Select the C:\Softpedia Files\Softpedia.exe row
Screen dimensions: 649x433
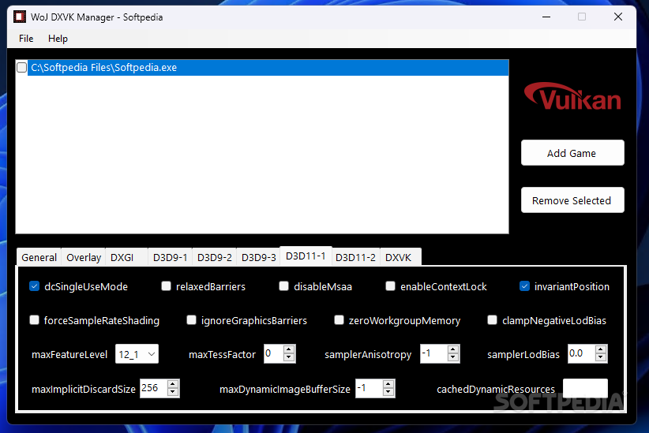click(x=268, y=67)
